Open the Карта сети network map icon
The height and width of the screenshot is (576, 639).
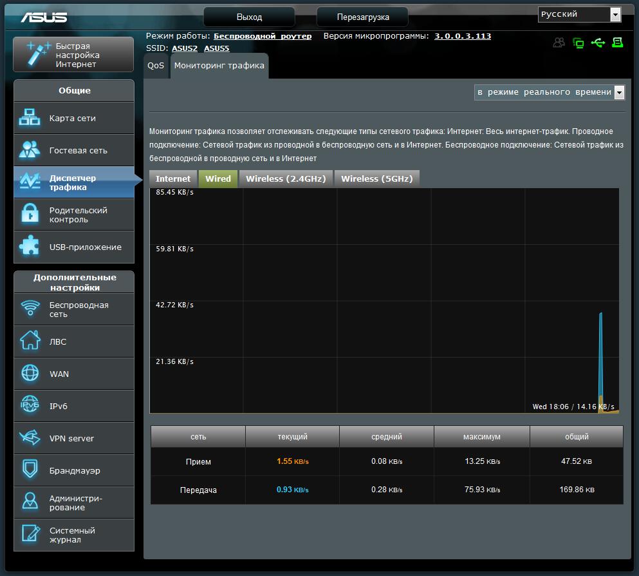point(30,117)
